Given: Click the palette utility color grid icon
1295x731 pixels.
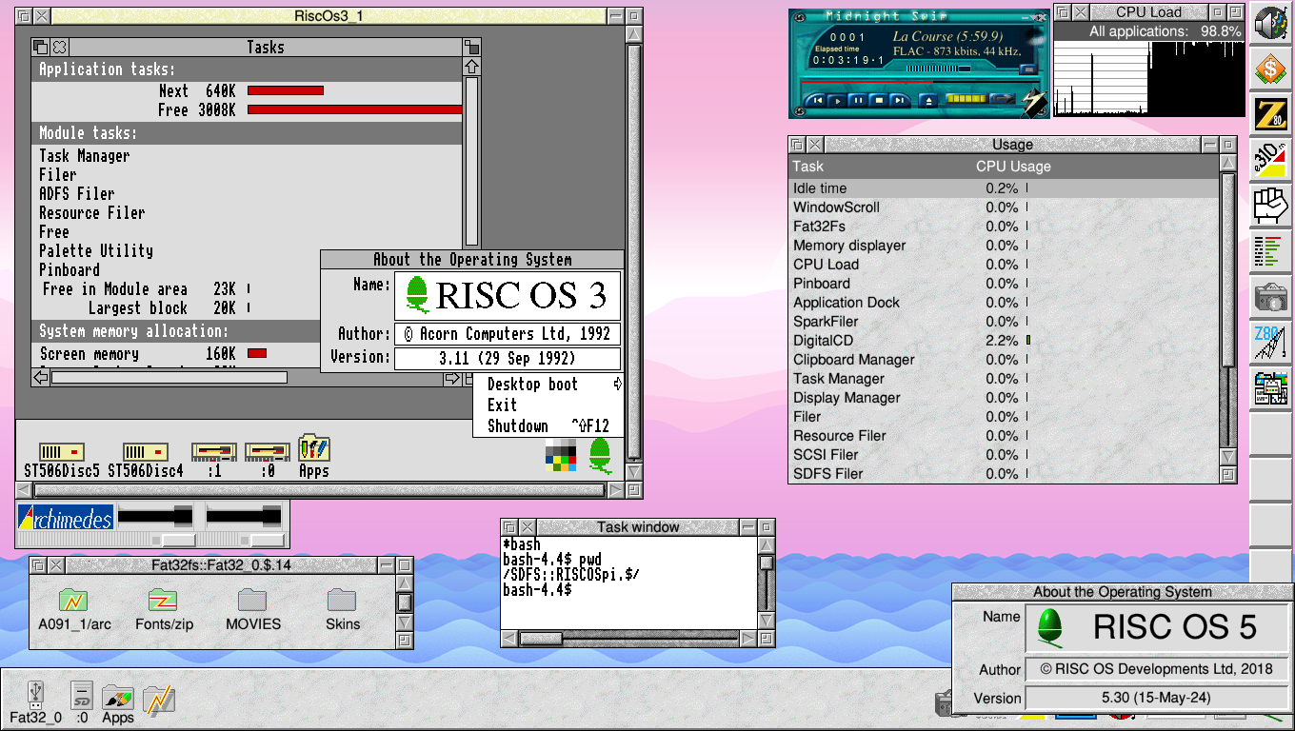Looking at the screenshot, I should click(561, 455).
